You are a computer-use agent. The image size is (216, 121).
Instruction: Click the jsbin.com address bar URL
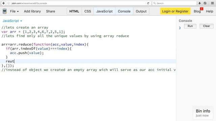click(x=29, y=3)
